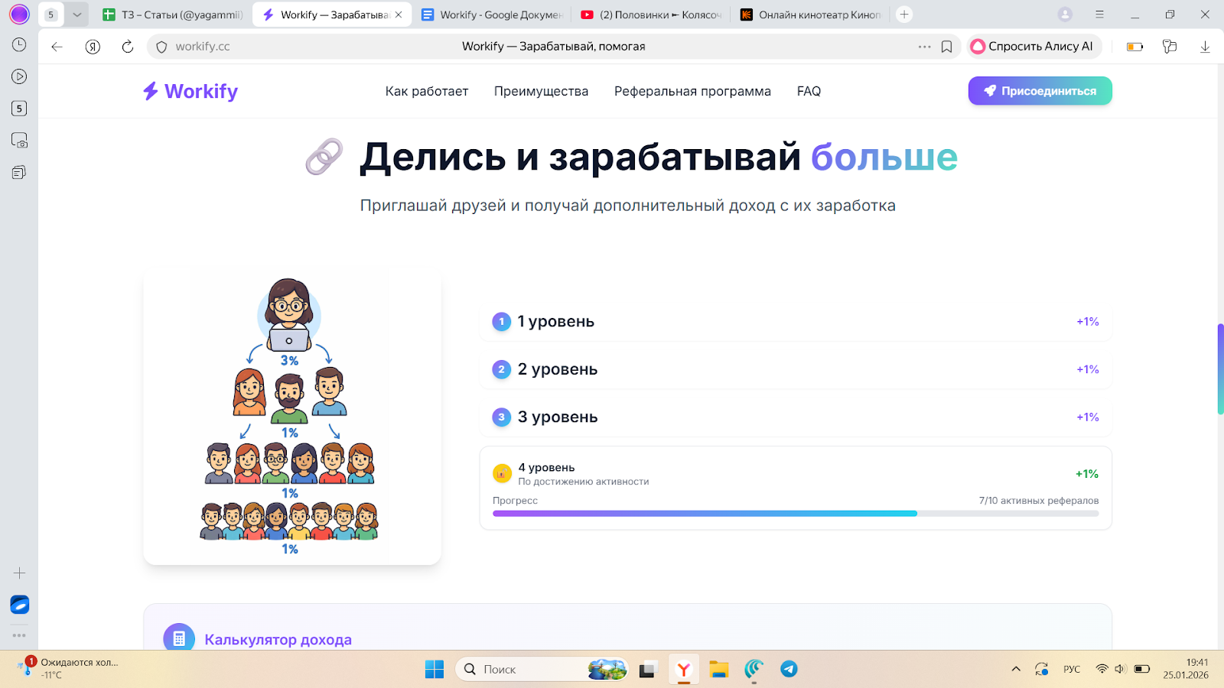
Task: Open the tab list dropdown arrow
Action: (x=76, y=15)
